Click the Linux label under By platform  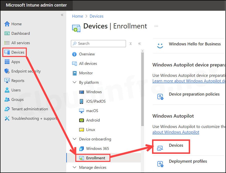pos(91,130)
